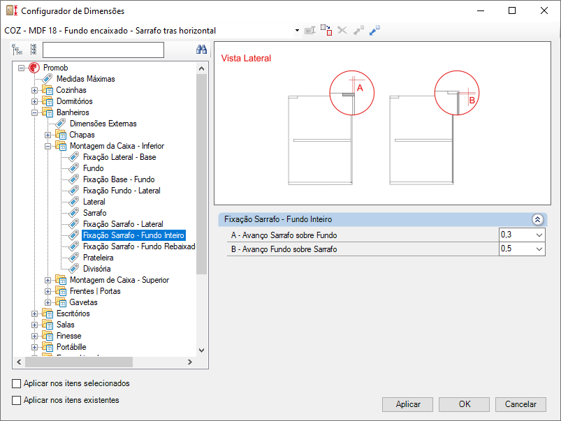Click the tag icon beside Prateleira
The image size is (561, 421).
tap(73, 258)
